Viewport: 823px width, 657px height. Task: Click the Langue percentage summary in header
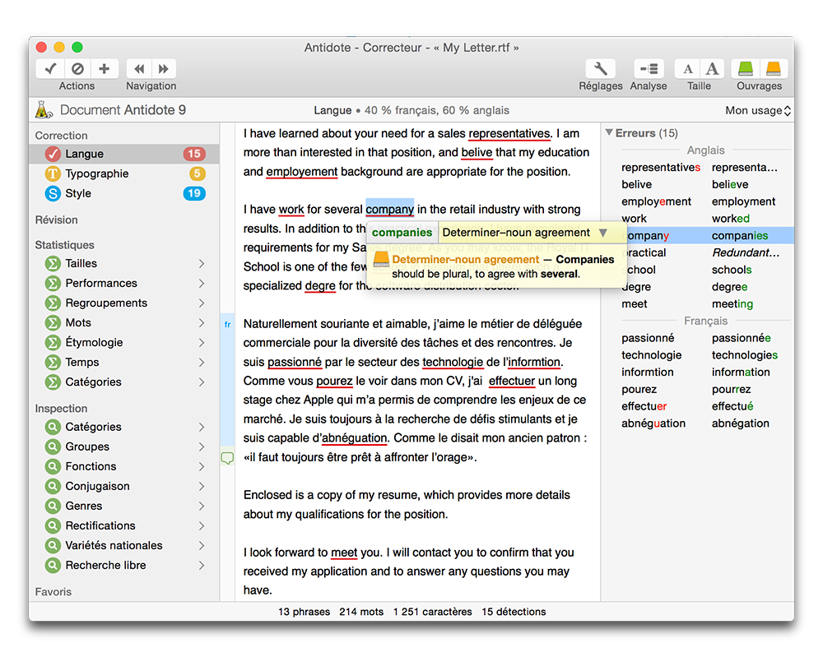click(x=411, y=111)
